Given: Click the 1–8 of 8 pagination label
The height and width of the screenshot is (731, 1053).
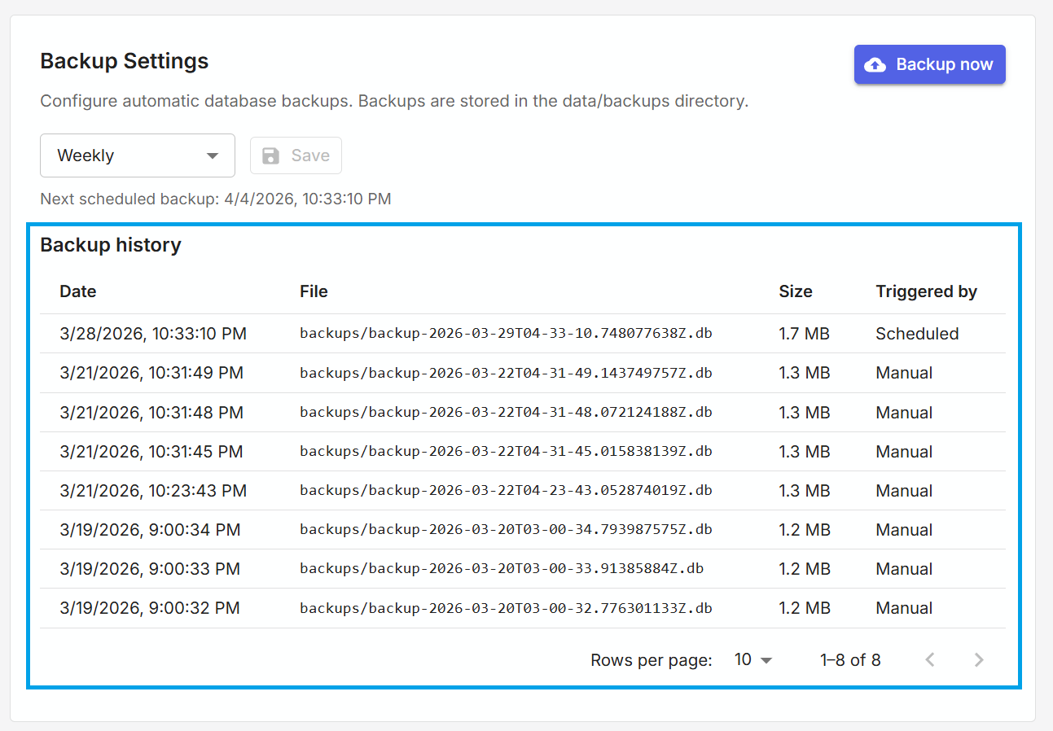Looking at the screenshot, I should click(850, 660).
